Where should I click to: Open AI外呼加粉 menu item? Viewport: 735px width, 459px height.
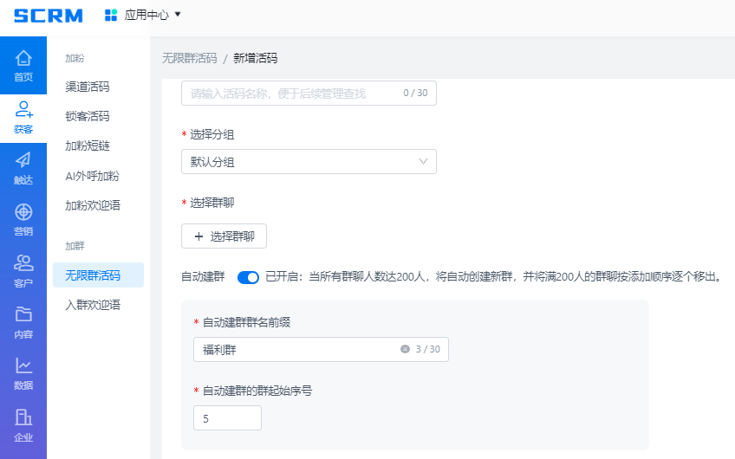[x=92, y=176]
